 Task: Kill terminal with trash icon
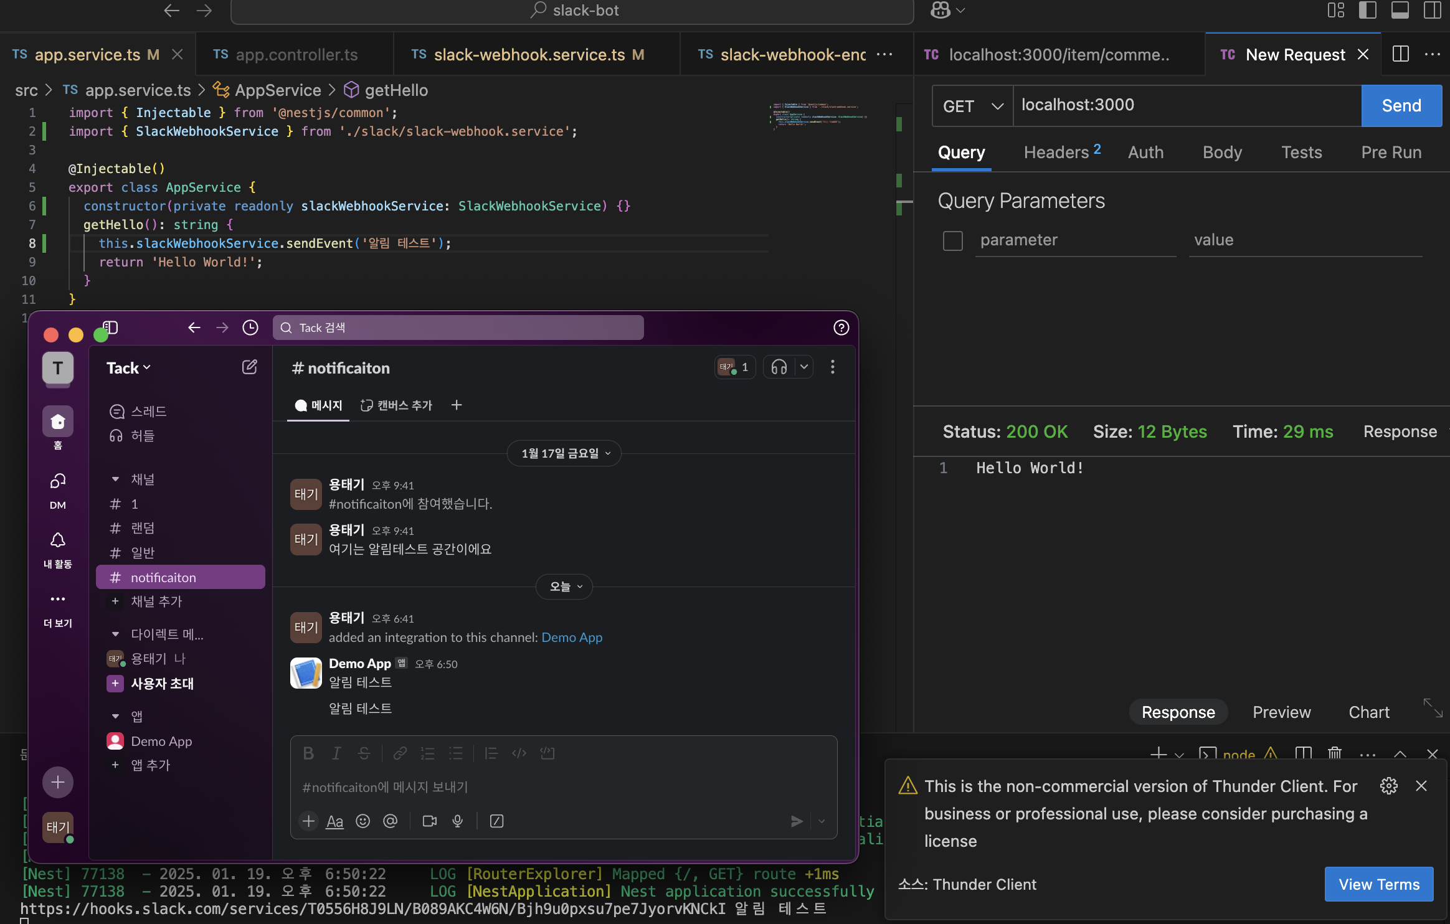pyautogui.click(x=1335, y=754)
